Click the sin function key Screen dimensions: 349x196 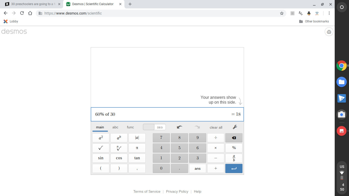click(x=101, y=158)
